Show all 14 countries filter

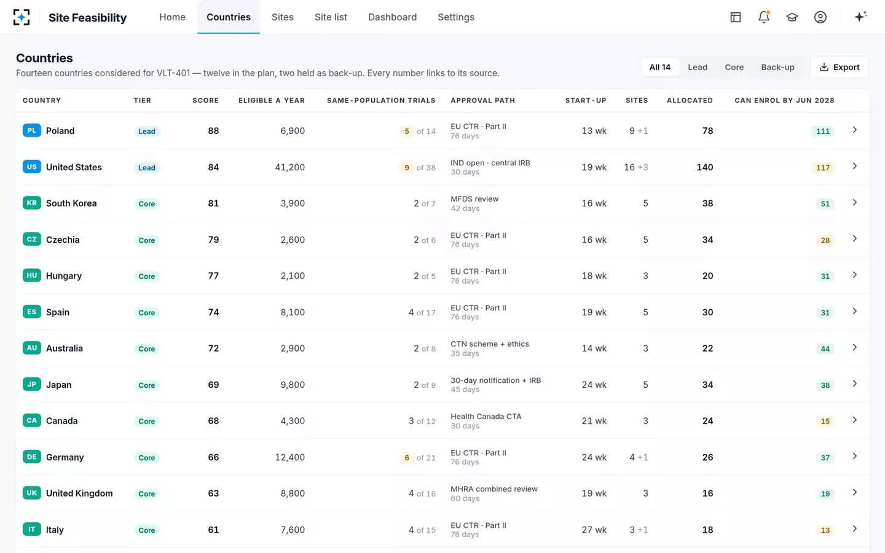(x=660, y=67)
